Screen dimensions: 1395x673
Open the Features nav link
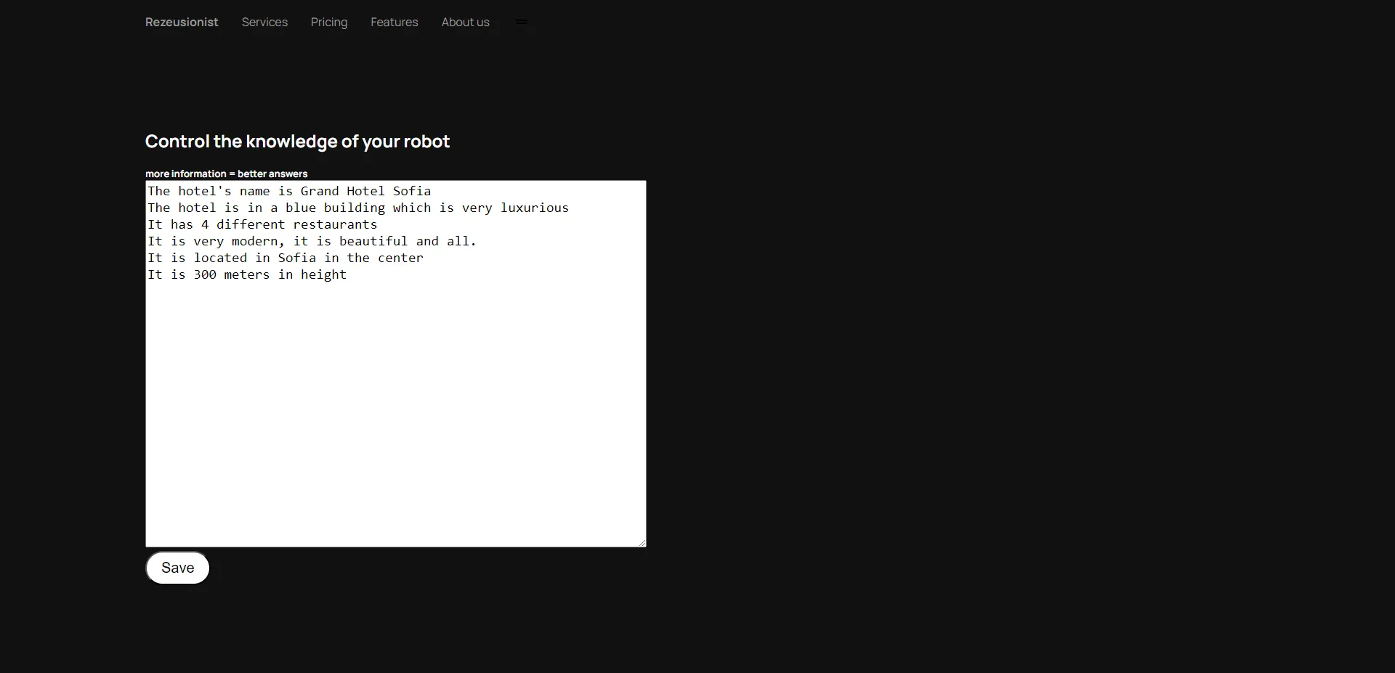pos(395,23)
